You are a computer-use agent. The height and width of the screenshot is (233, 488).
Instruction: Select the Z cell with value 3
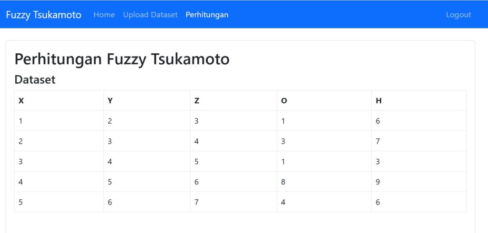(234, 121)
